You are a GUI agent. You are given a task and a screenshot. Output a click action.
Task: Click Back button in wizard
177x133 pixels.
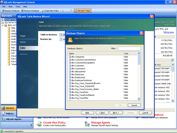[x=102, y=113]
